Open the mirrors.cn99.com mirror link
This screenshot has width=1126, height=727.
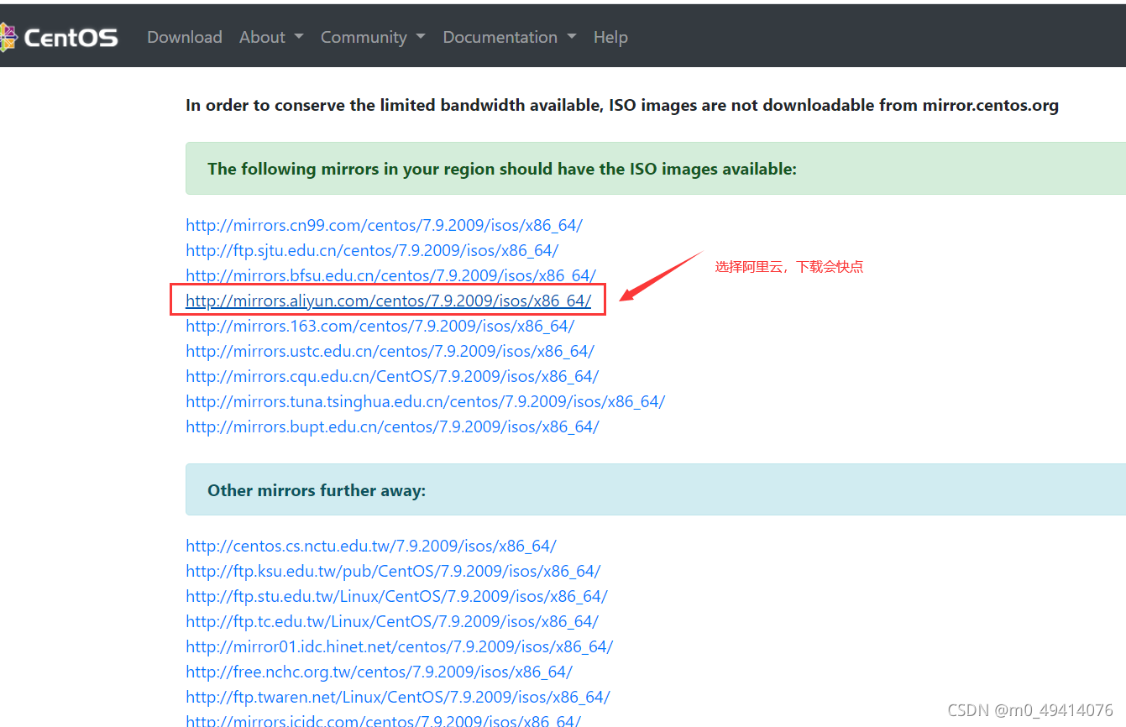(384, 225)
